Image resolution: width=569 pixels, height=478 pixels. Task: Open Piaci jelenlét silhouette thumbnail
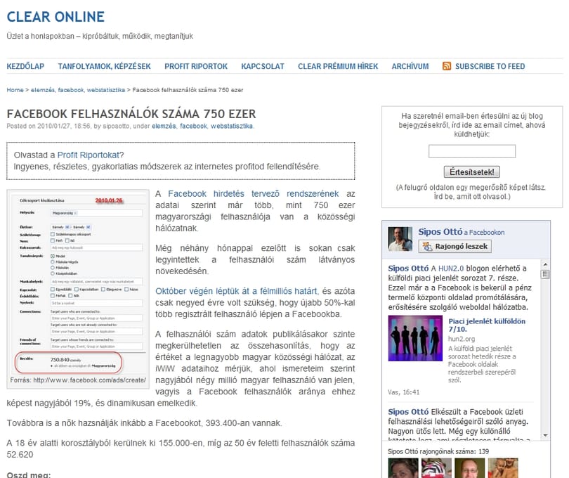[x=415, y=338]
